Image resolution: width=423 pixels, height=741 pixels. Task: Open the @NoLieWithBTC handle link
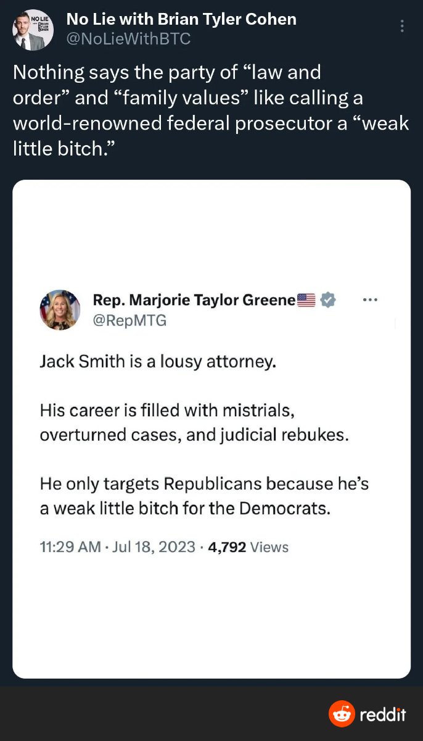[x=128, y=39]
